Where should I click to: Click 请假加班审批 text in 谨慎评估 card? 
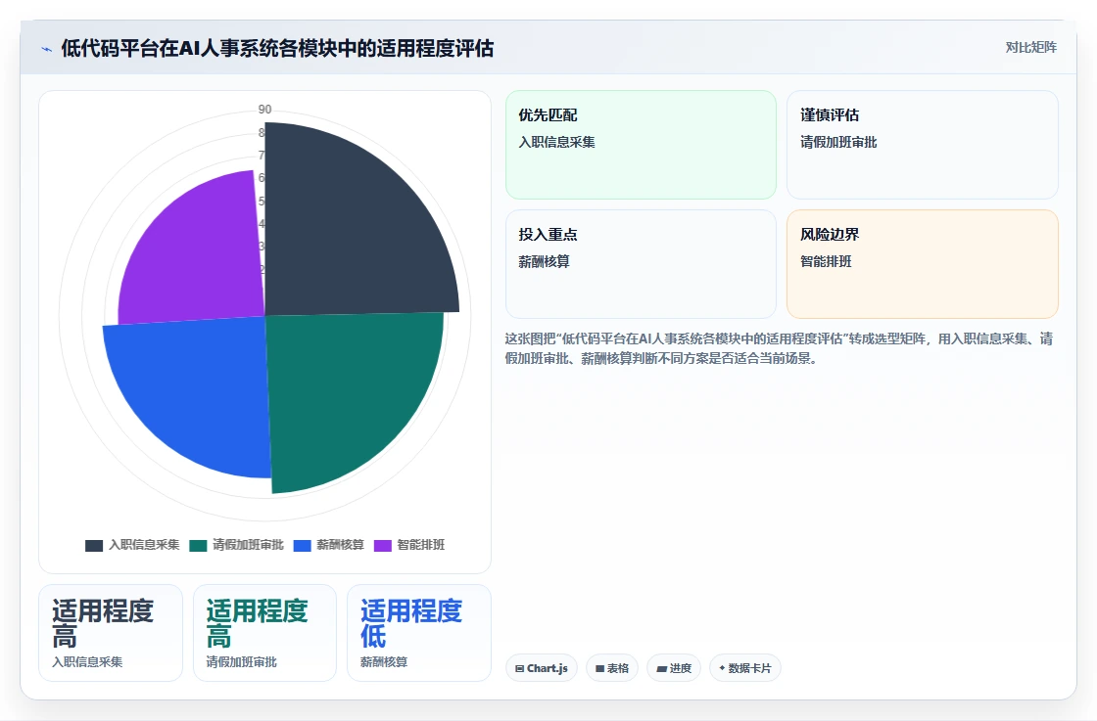click(838, 142)
